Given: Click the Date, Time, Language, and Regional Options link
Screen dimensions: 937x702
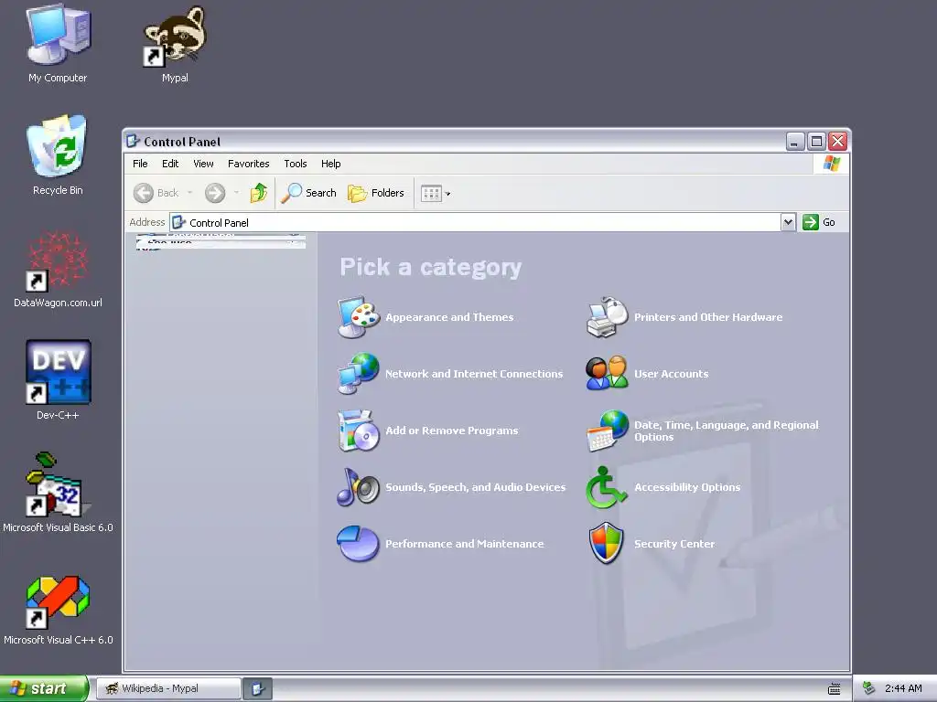Looking at the screenshot, I should [726, 431].
